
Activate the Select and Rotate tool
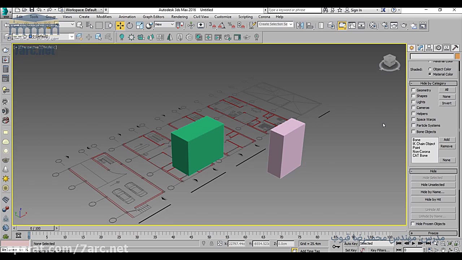[x=130, y=25]
